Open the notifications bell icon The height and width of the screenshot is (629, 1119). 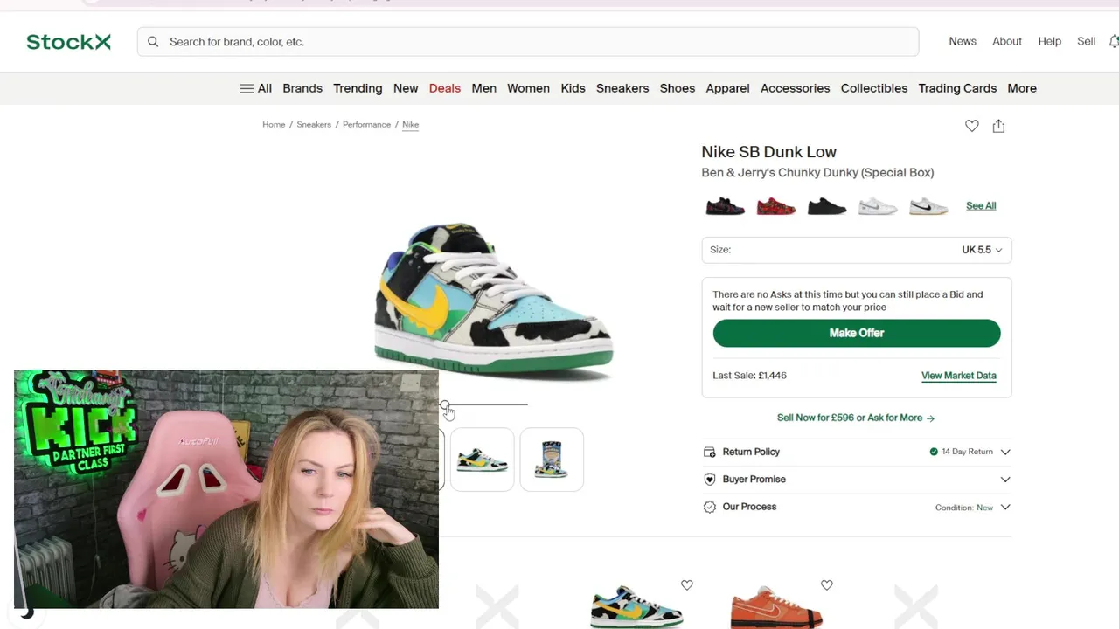pos(1114,41)
